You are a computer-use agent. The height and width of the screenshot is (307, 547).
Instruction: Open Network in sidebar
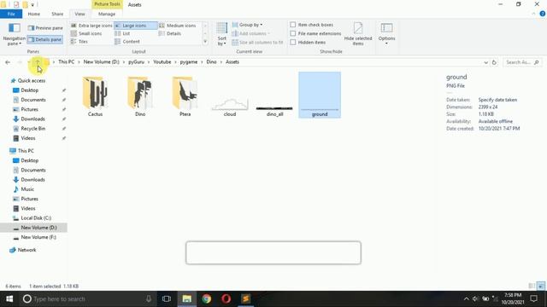pyautogui.click(x=26, y=250)
